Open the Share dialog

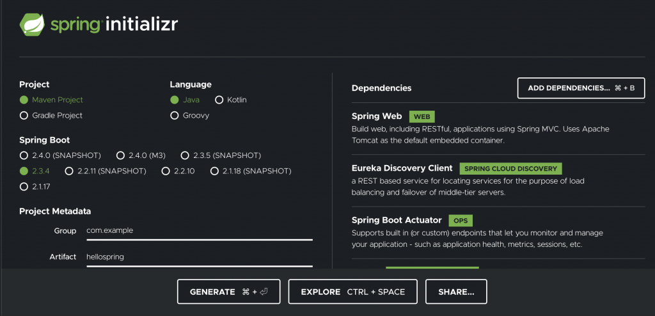(x=456, y=292)
